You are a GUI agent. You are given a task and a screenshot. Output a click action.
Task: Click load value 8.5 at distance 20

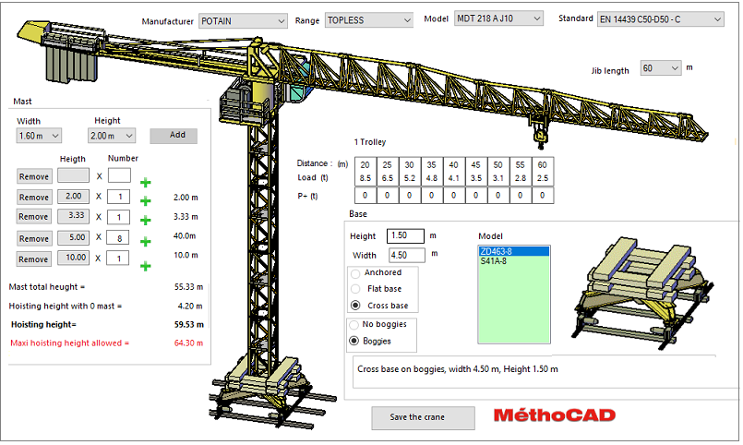pyautogui.click(x=365, y=178)
